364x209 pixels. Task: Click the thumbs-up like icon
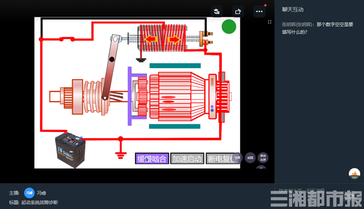click(354, 174)
